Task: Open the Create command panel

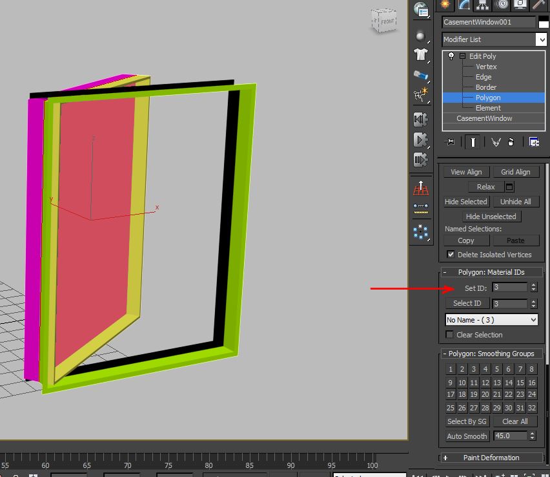Action: 445,5
